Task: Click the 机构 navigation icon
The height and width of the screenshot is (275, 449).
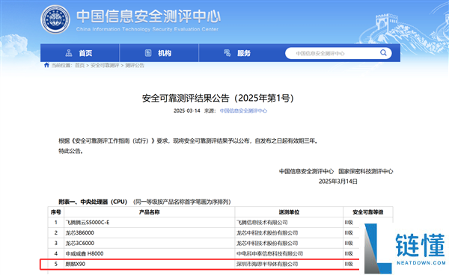Action: (148, 53)
